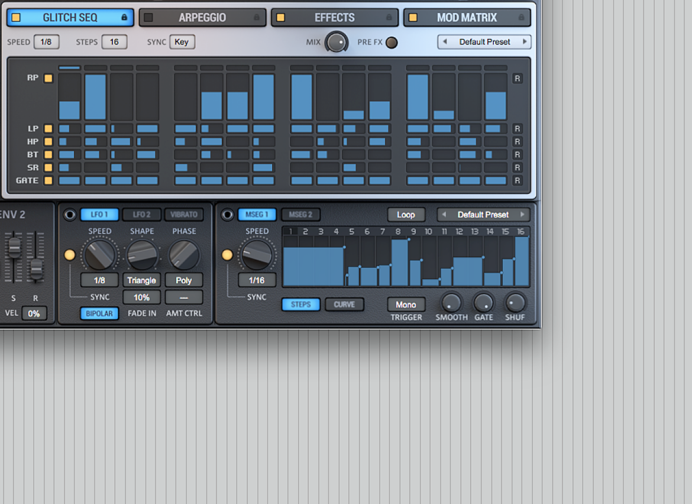Click the lock icon on Mod Matrix tab

click(x=521, y=17)
